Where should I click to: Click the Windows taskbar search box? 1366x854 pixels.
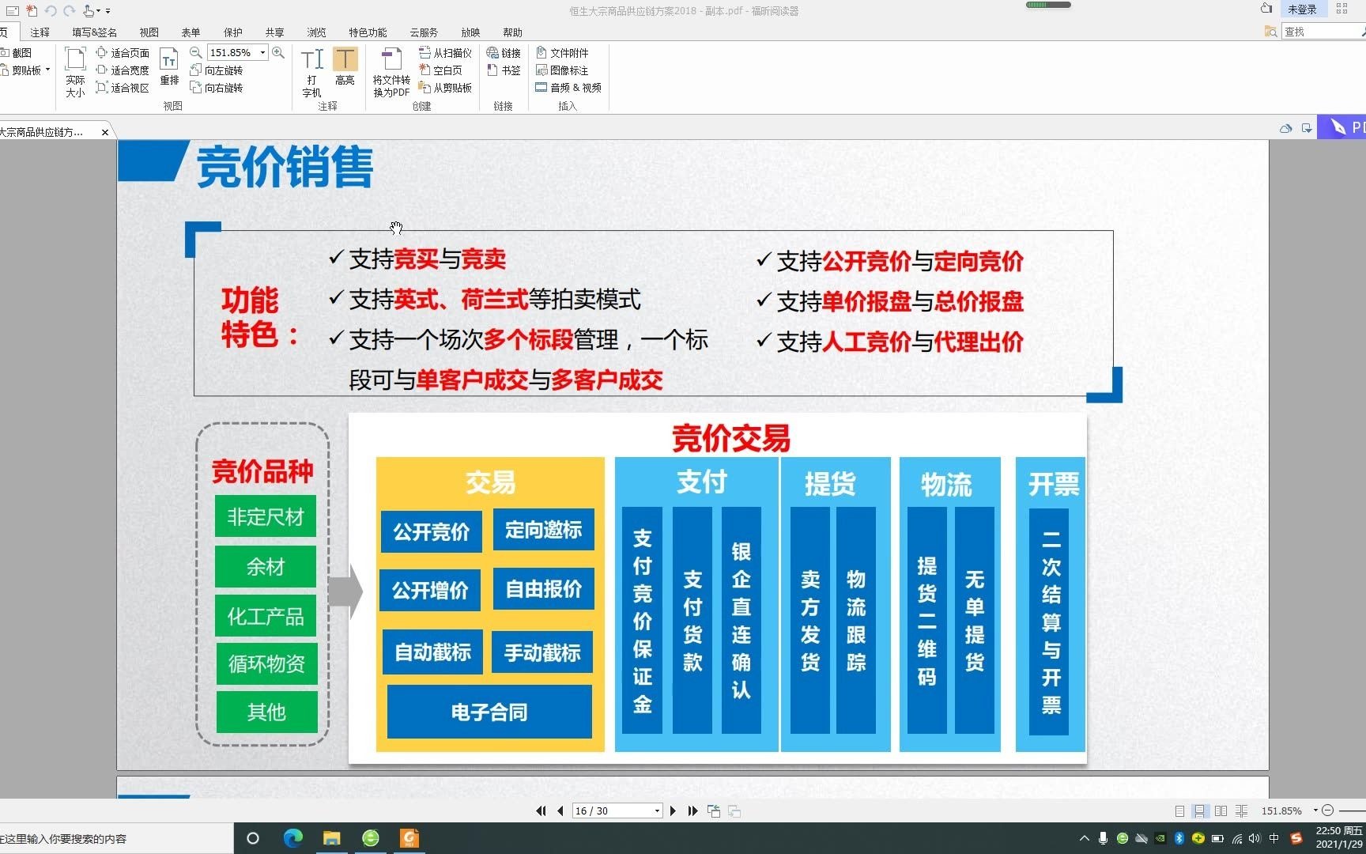(116, 838)
